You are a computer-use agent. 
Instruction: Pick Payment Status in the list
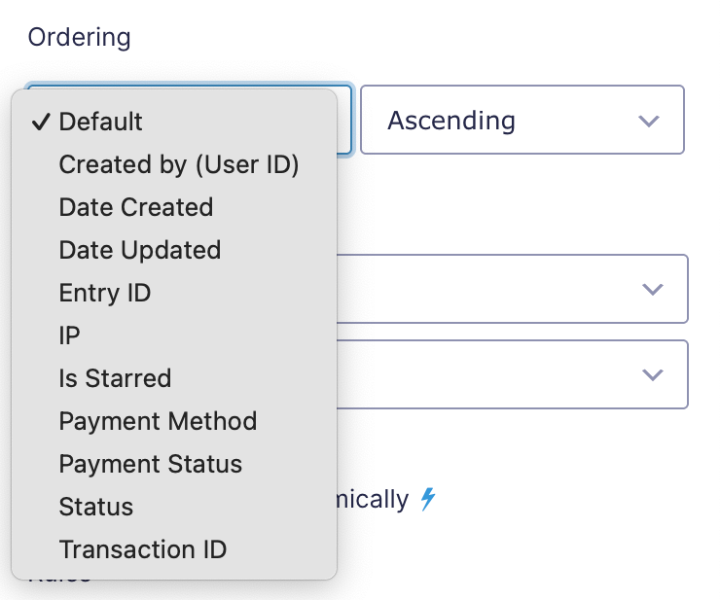tap(174, 464)
